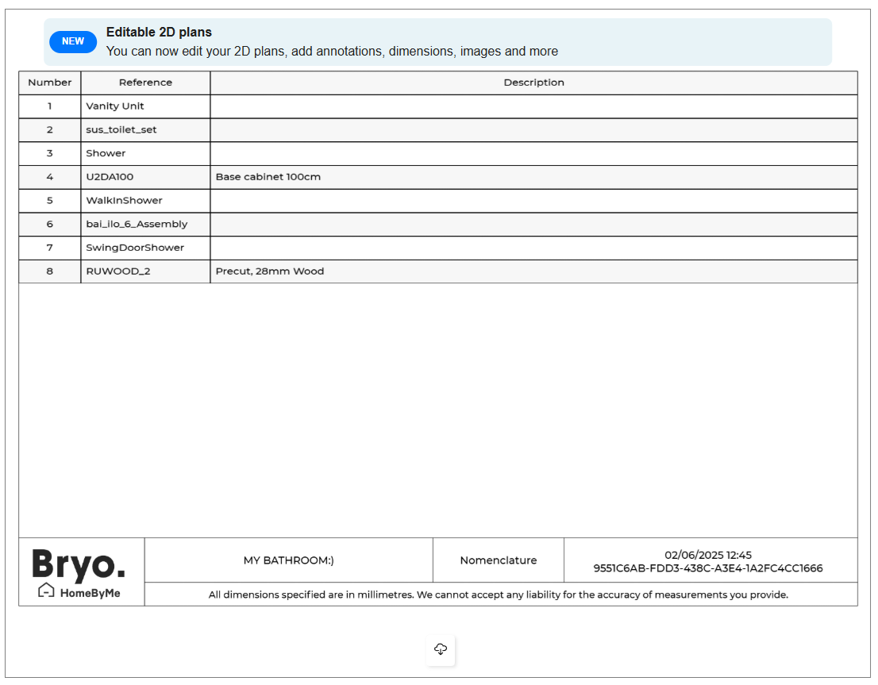Select the Vanity Unit row

point(115,106)
